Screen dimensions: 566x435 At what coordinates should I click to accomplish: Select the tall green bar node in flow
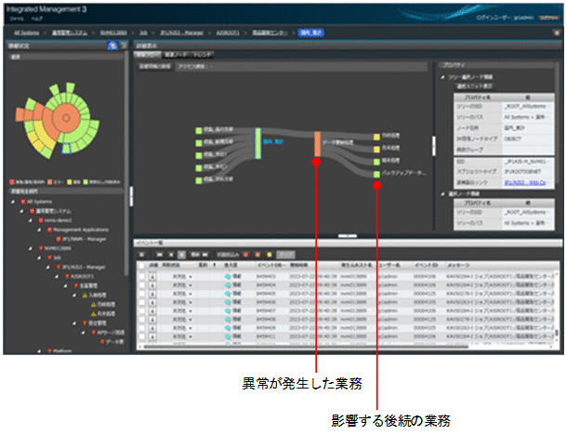(258, 143)
